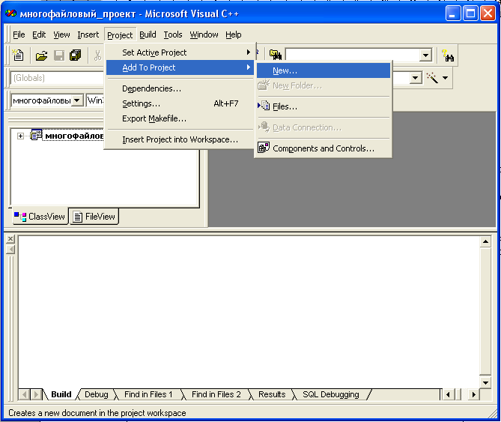The width and height of the screenshot is (501, 422).
Task: Open the File menu
Action: click(x=19, y=34)
